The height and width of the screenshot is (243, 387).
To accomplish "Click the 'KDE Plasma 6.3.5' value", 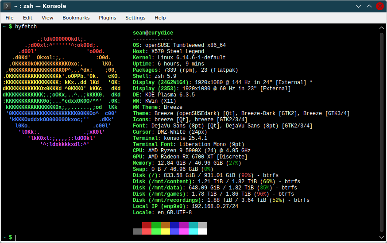I will click(170, 95).
